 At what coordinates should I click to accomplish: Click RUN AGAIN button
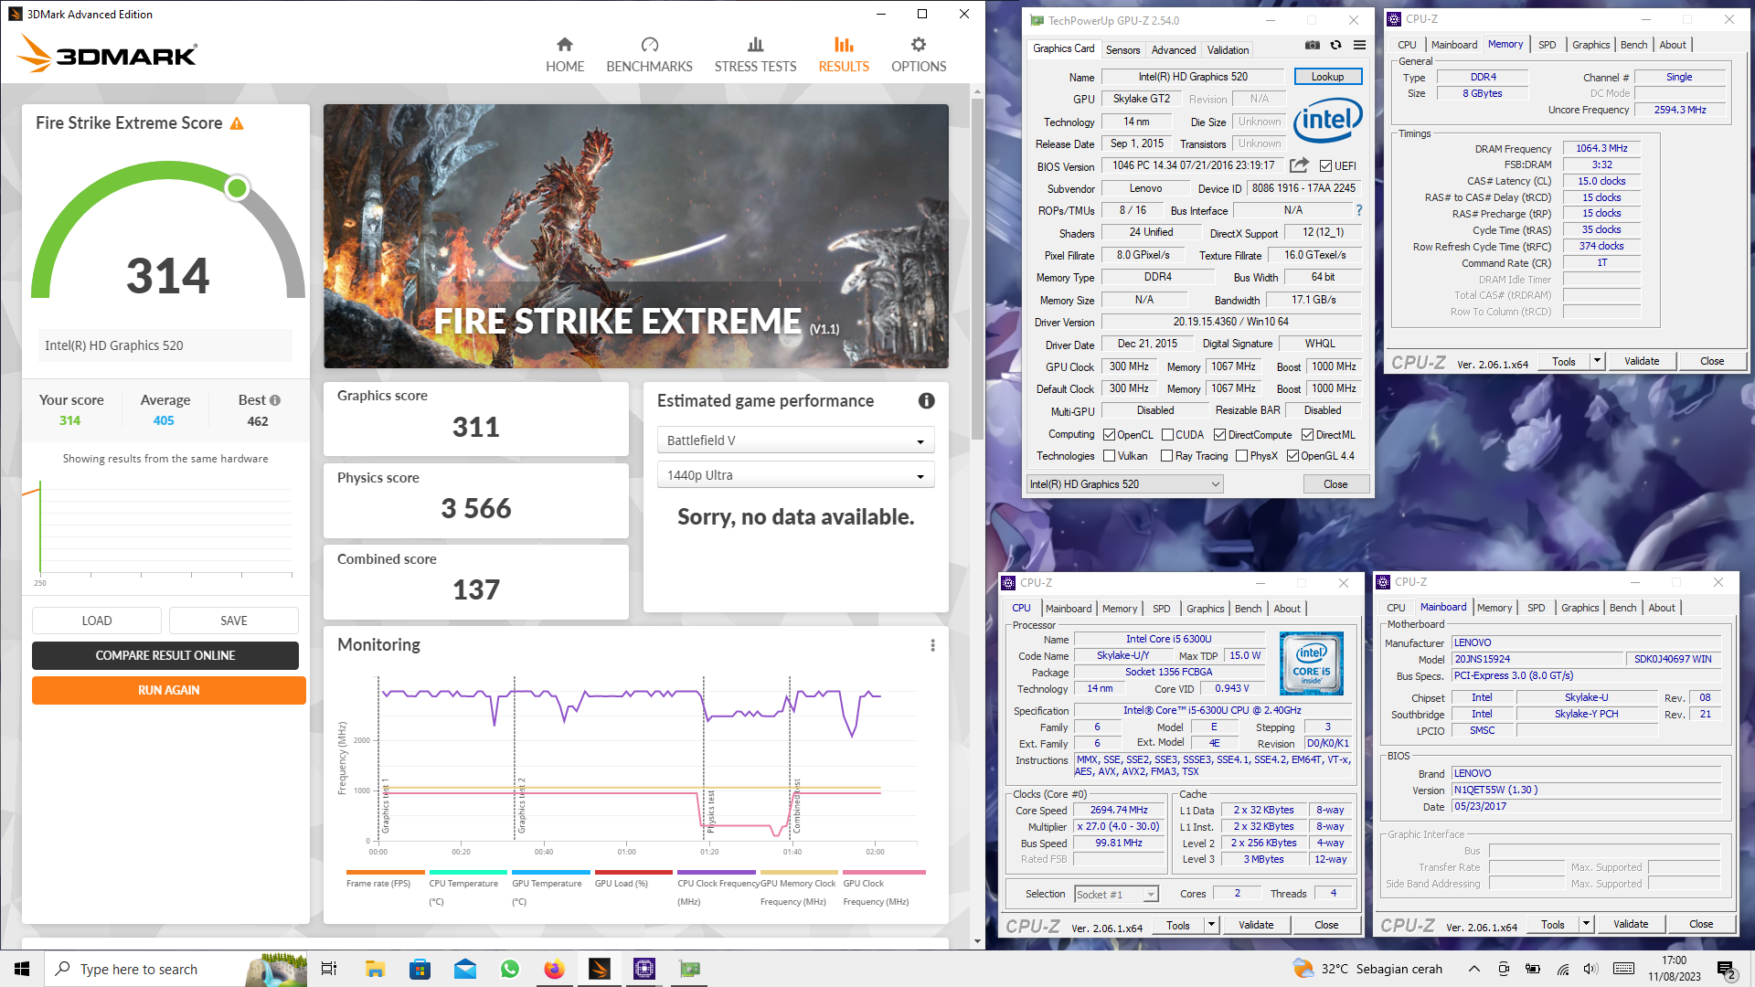pyautogui.click(x=168, y=690)
